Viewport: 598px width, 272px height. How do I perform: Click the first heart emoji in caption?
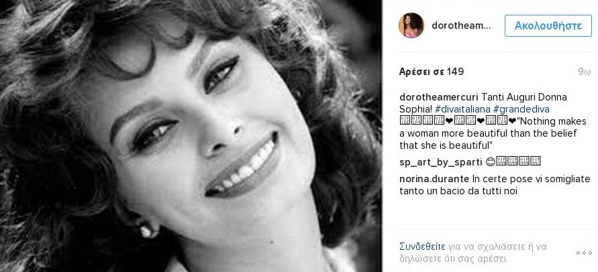(x=449, y=121)
